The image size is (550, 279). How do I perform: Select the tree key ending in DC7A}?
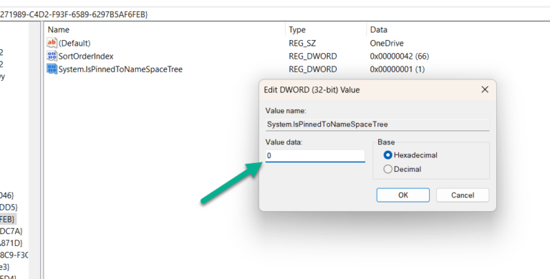11,231
